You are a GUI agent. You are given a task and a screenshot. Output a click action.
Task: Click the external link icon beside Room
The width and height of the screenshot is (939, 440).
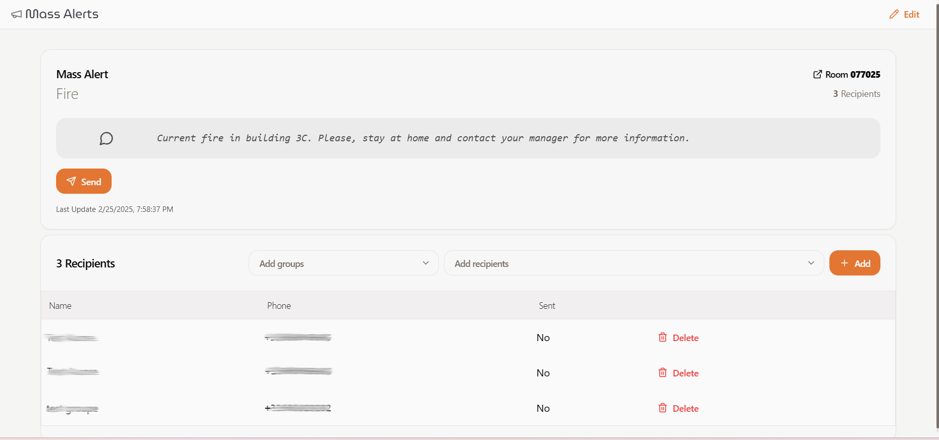817,75
